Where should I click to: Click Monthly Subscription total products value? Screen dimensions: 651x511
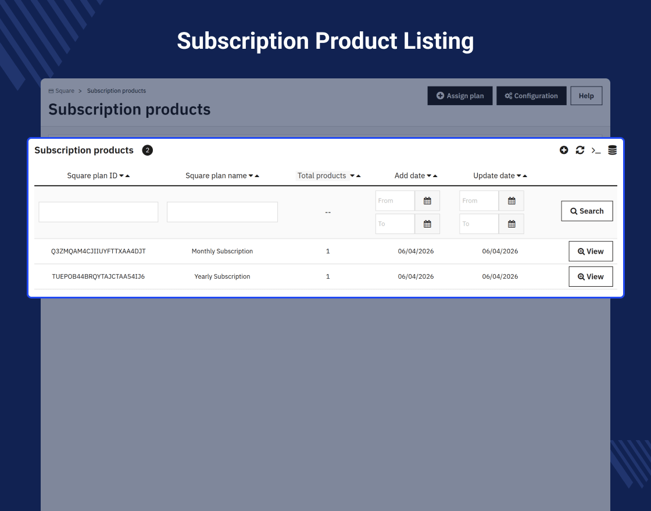pos(328,251)
